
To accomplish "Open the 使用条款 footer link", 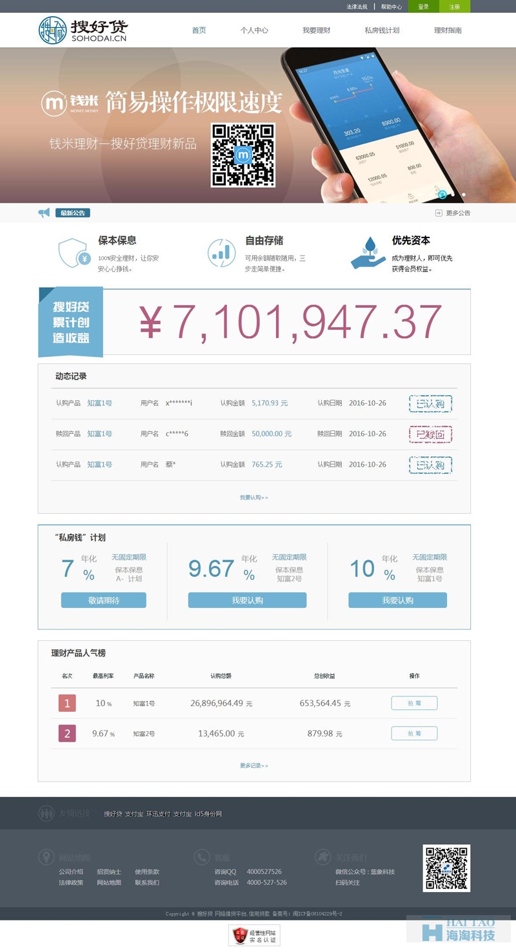I will pos(147,872).
